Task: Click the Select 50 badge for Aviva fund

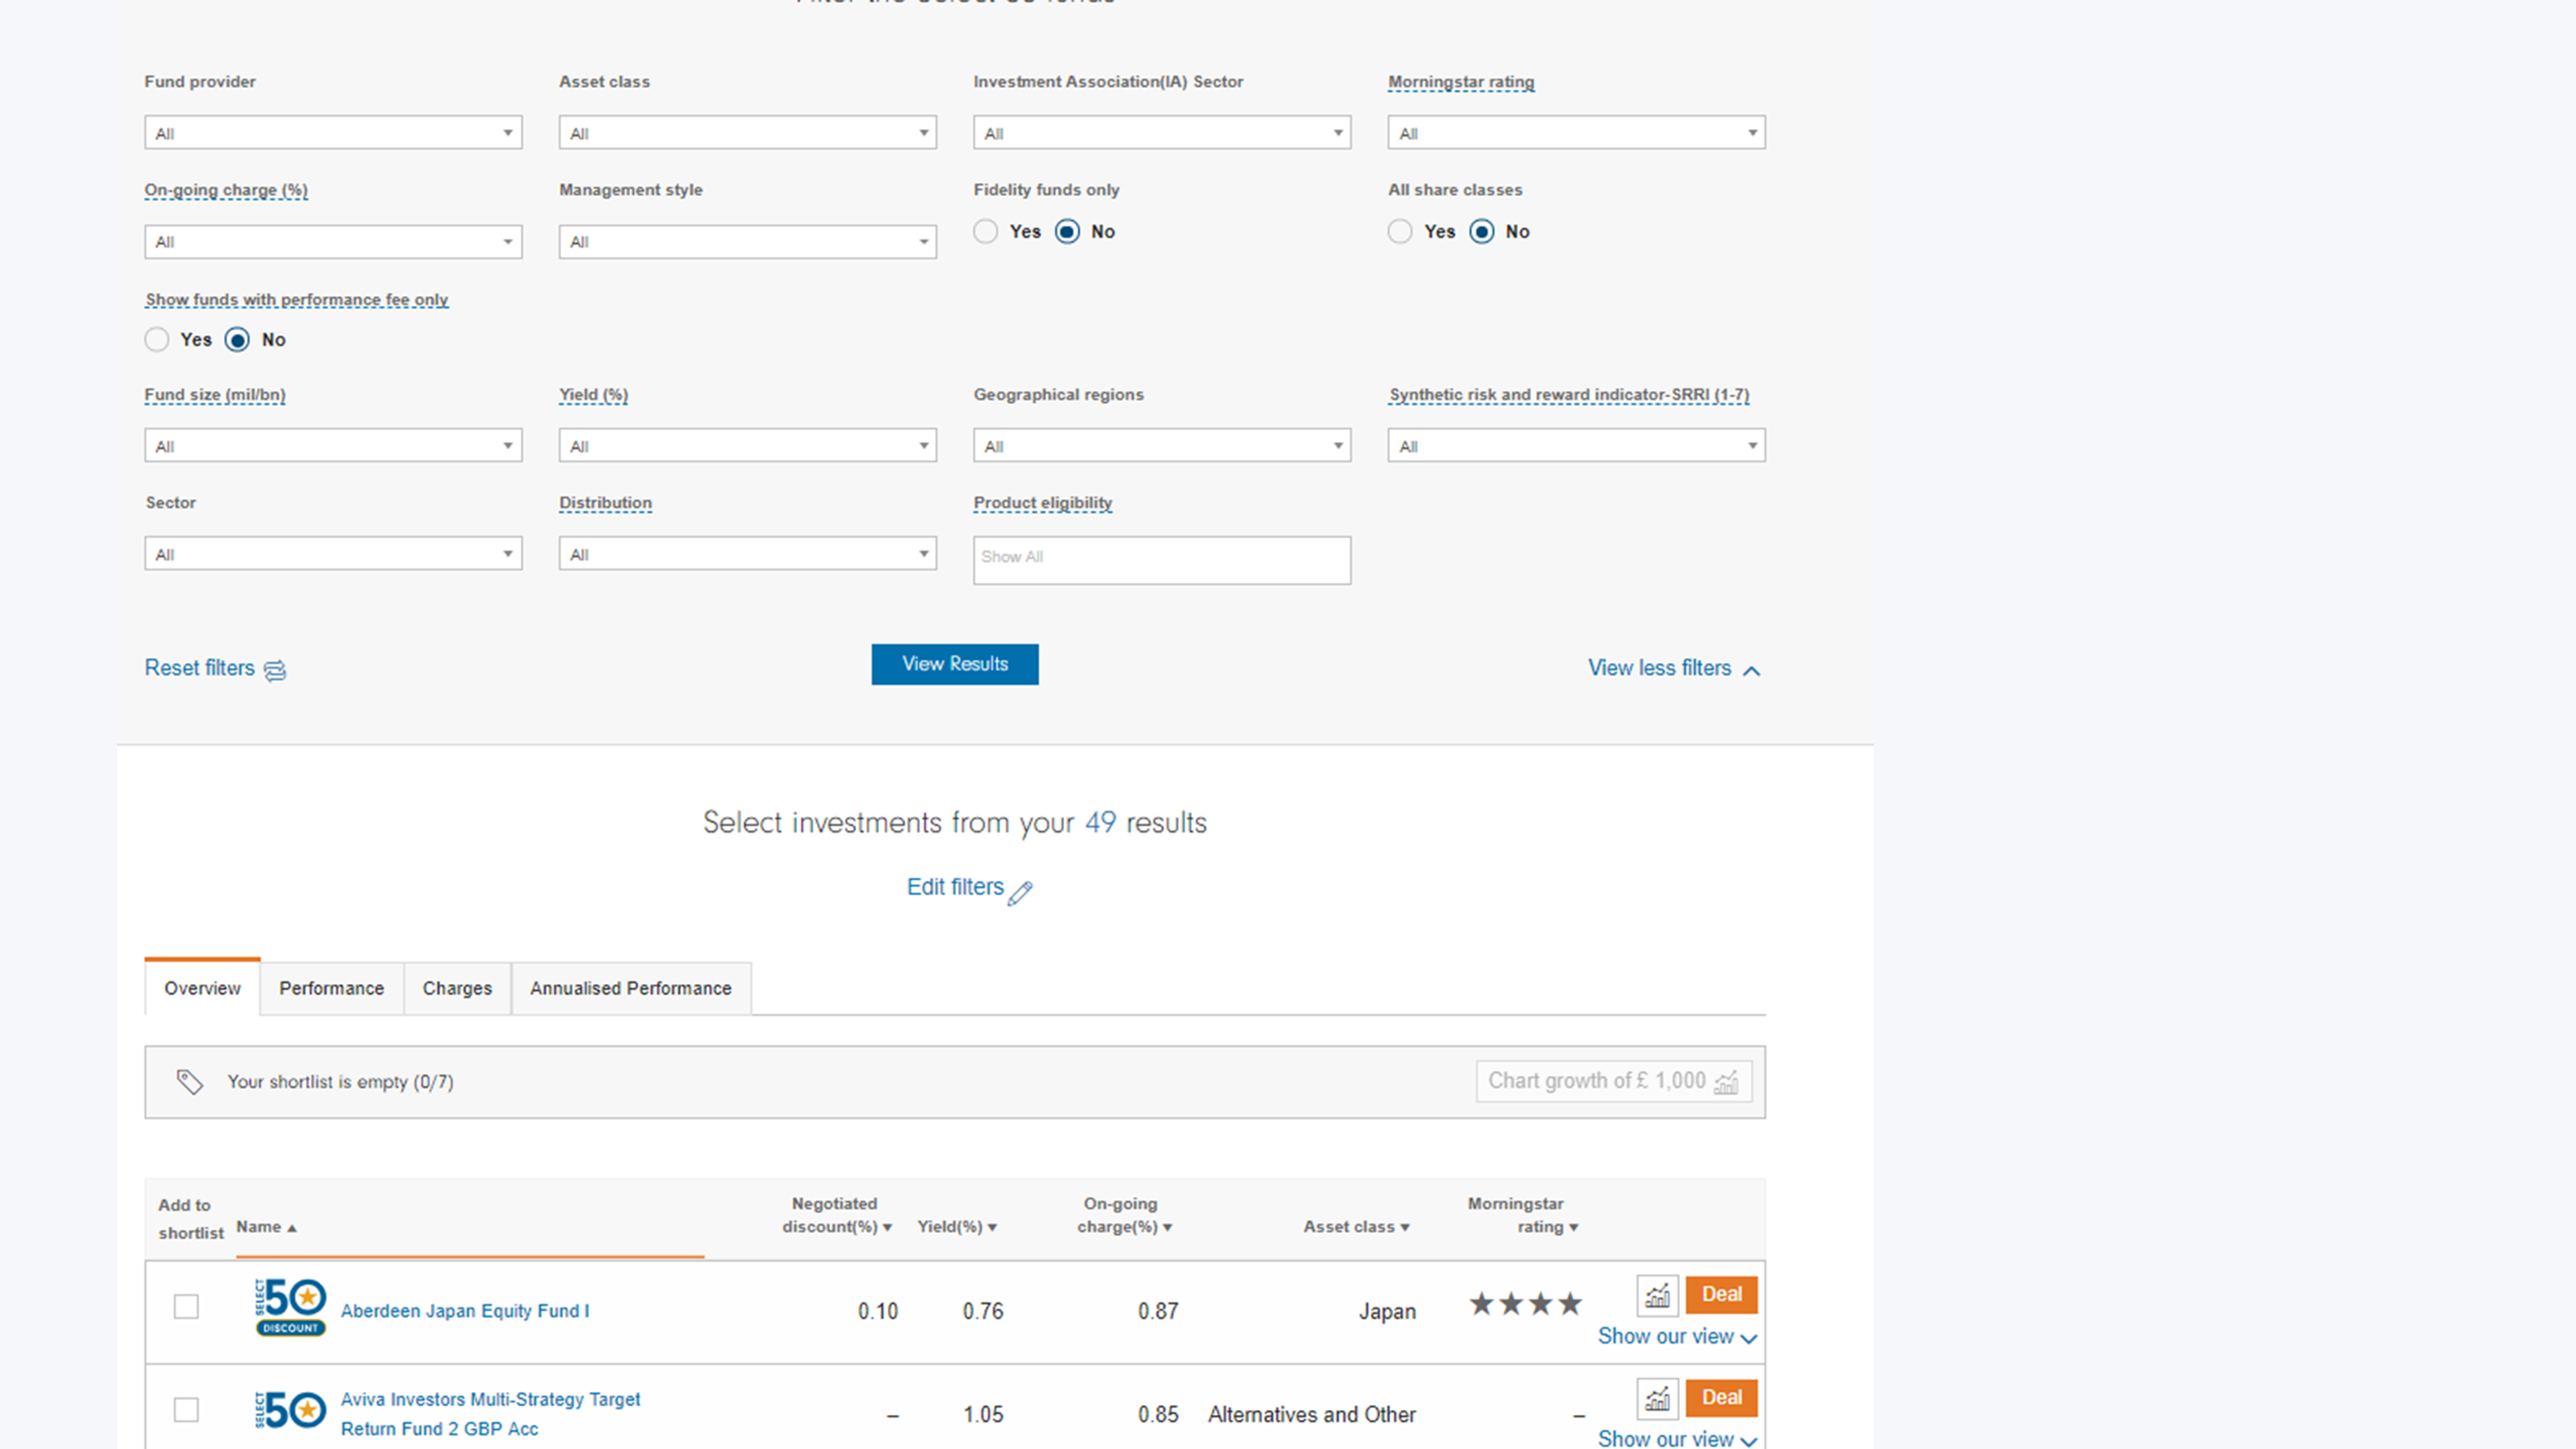Action: (290, 1410)
